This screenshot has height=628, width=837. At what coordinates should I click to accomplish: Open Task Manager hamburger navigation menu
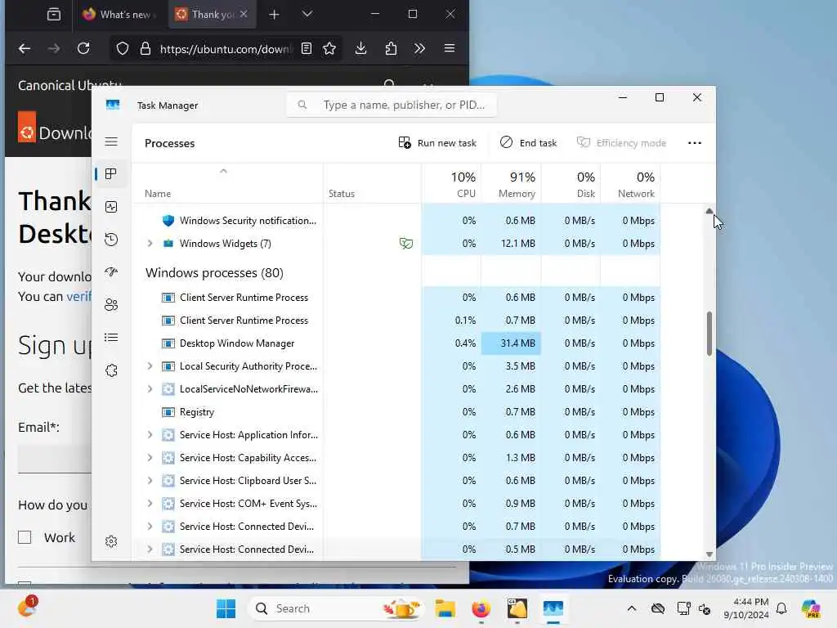point(111,141)
